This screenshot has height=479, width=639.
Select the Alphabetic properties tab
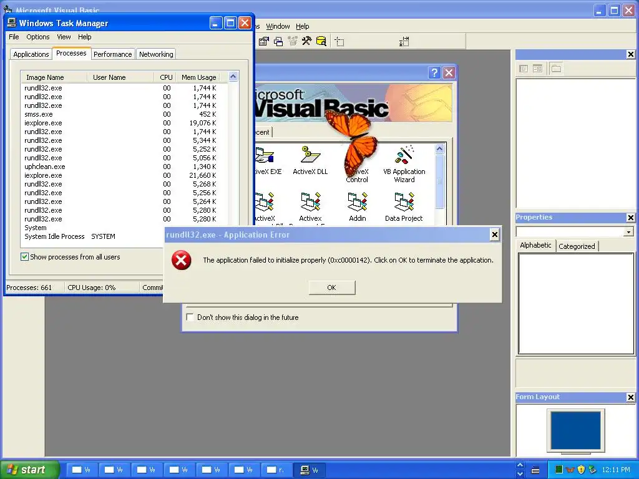(535, 245)
